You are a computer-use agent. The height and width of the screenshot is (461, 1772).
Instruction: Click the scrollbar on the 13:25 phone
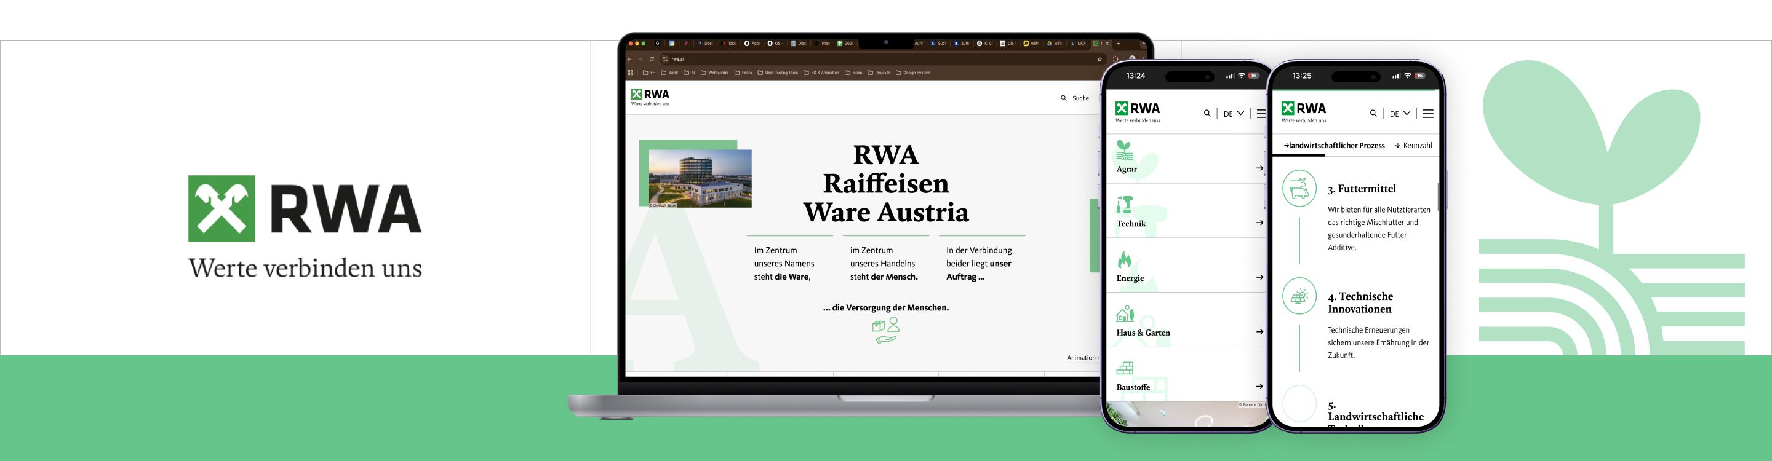[x=1438, y=198]
